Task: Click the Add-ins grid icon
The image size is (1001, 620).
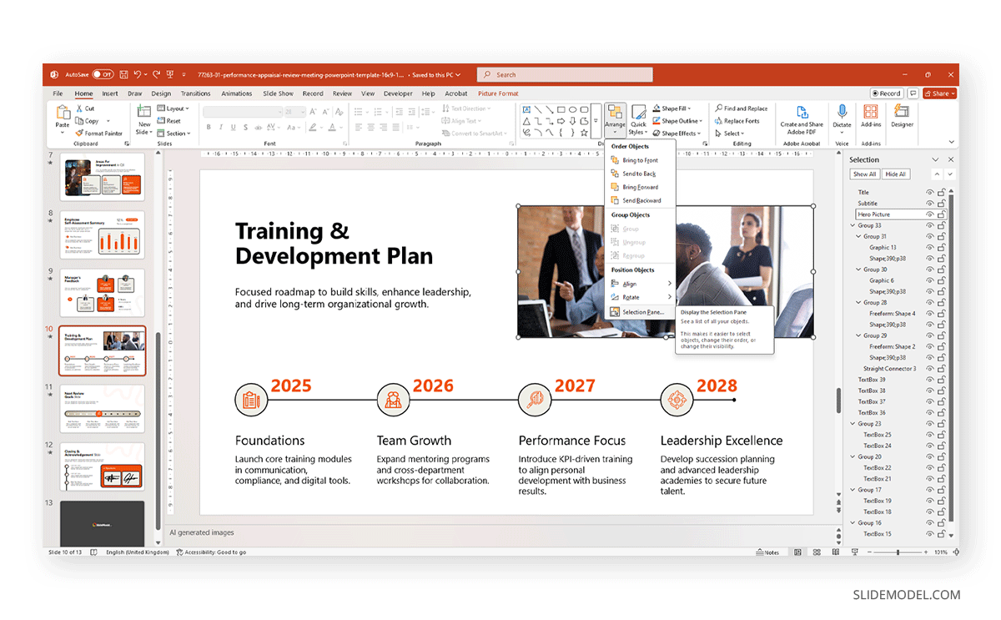Action: pyautogui.click(x=871, y=112)
